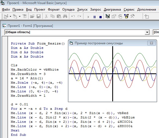Open the Файл menu
Screen dimensions: 159x138
point(6,10)
